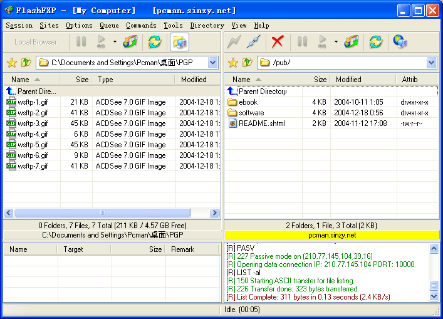Viewport: 443px width, 319px height.
Task: Click the remote pane transfer globe icon
Action: (x=352, y=42)
